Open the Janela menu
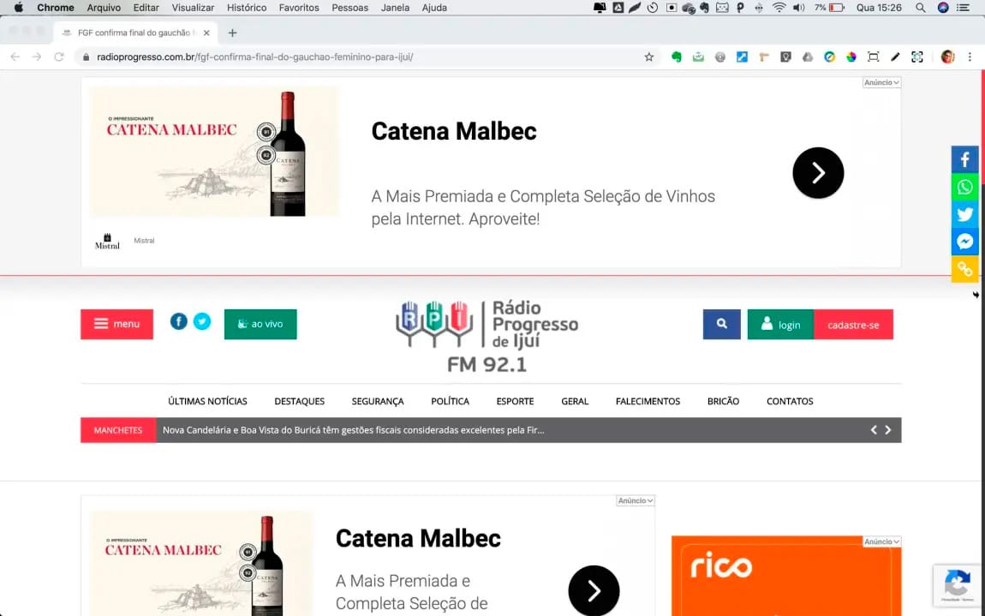This screenshot has height=616, width=985. pyautogui.click(x=395, y=8)
